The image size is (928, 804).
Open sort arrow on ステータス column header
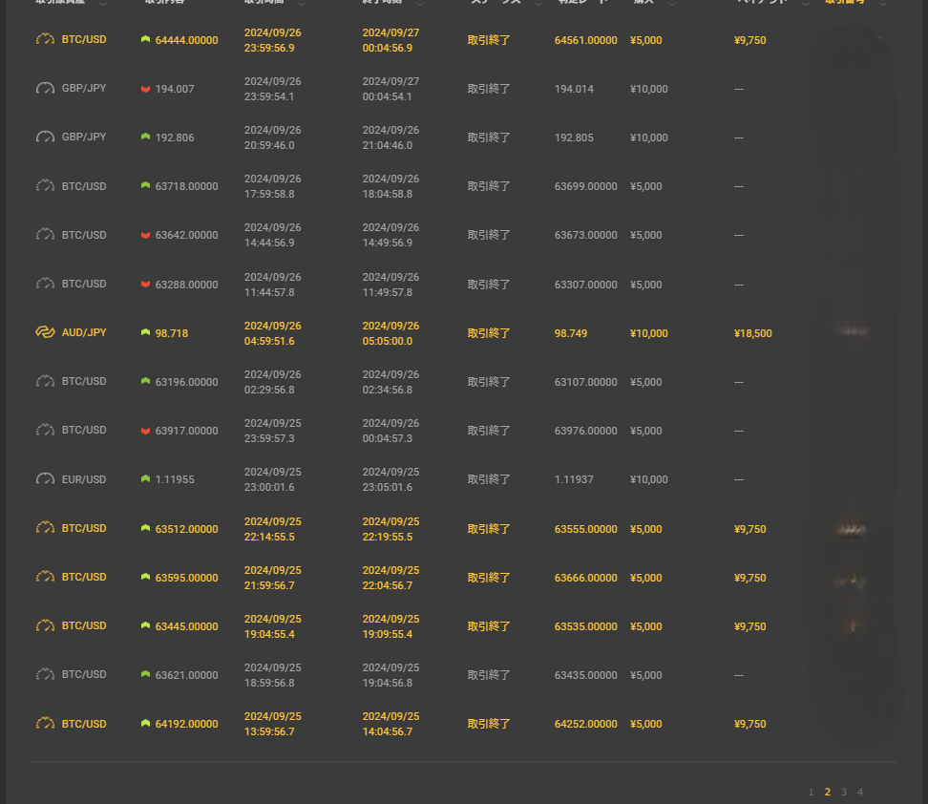(x=539, y=4)
